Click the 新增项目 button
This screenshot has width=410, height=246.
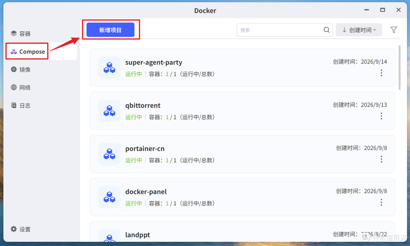click(x=110, y=30)
